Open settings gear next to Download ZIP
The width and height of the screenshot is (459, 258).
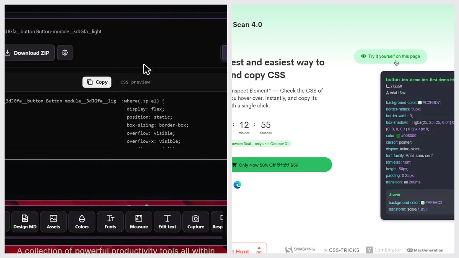(x=65, y=53)
